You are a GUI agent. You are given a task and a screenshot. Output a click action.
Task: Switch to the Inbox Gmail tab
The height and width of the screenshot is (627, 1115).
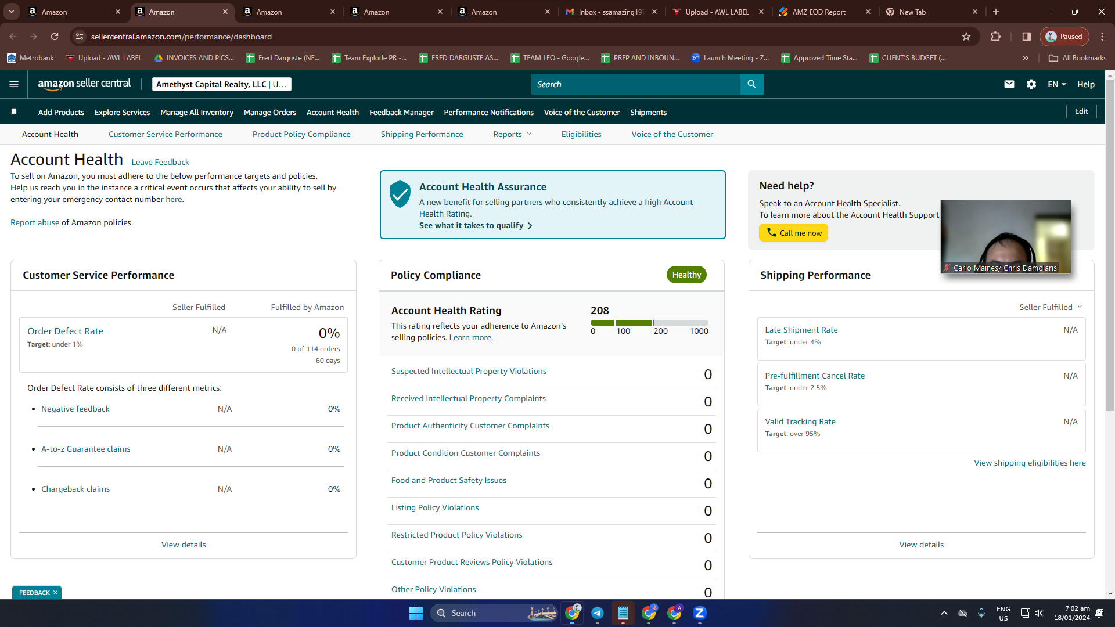point(611,12)
